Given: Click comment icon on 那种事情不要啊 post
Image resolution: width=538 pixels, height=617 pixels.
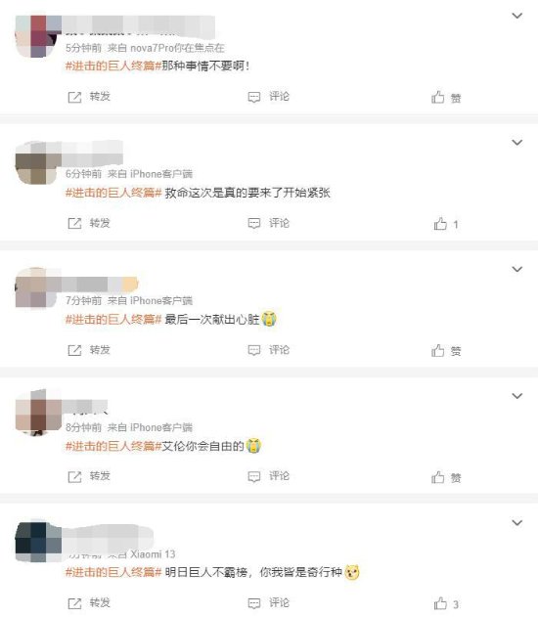Looking at the screenshot, I should click(x=254, y=97).
